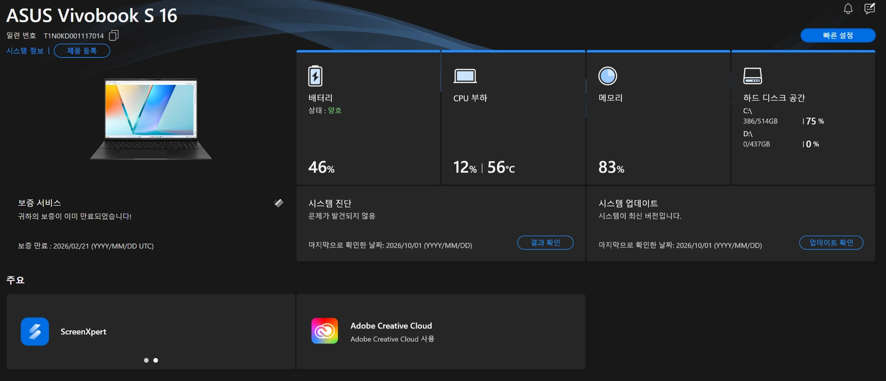Open the notifications bell icon

848,9
